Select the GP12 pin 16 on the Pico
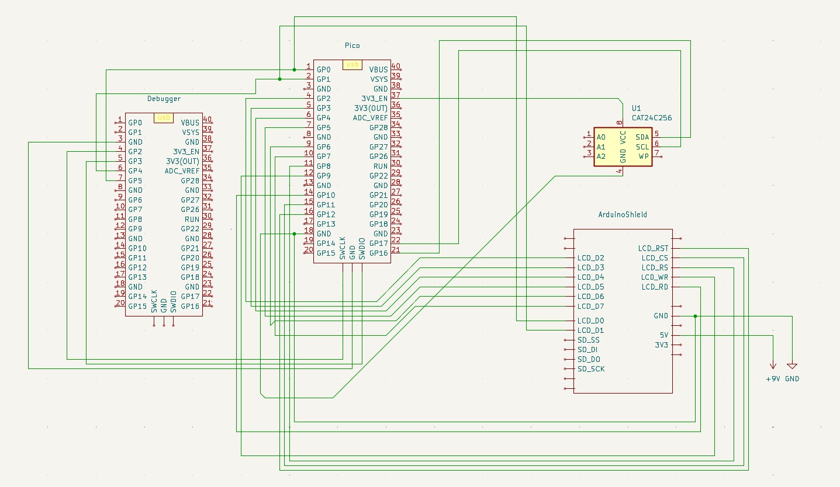The height and width of the screenshot is (487, 840). coord(326,214)
